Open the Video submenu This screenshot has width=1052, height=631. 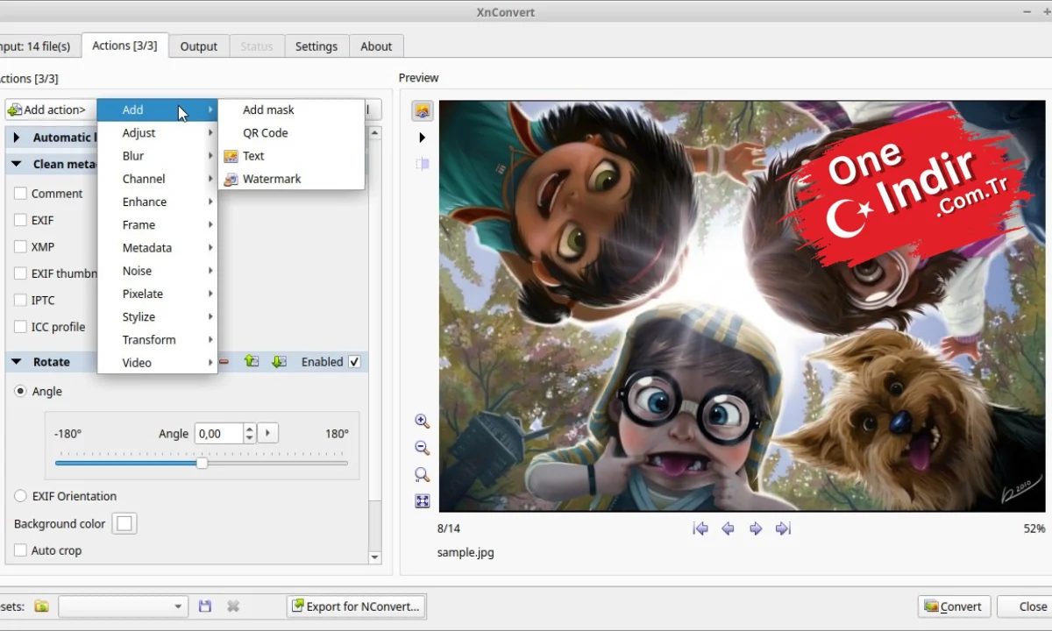point(158,363)
